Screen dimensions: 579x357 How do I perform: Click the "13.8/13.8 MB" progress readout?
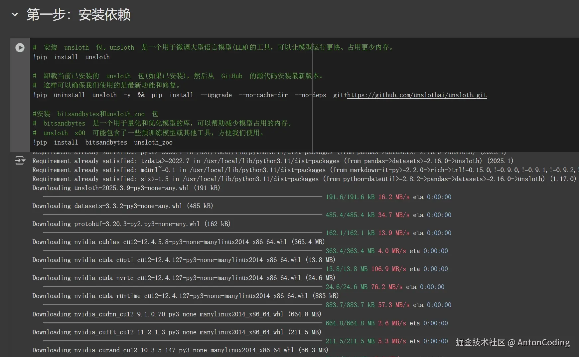pos(347,269)
